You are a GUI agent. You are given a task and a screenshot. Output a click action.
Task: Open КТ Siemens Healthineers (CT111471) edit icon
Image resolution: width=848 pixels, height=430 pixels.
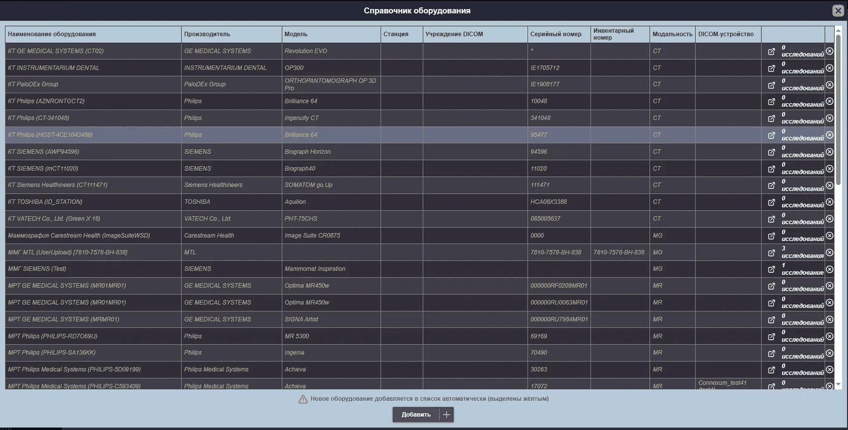tap(771, 186)
